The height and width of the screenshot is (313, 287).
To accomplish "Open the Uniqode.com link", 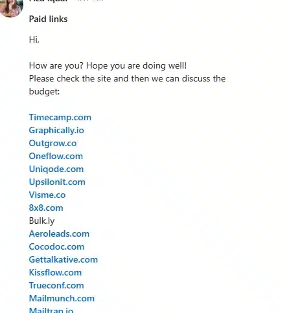I will 56,169.
